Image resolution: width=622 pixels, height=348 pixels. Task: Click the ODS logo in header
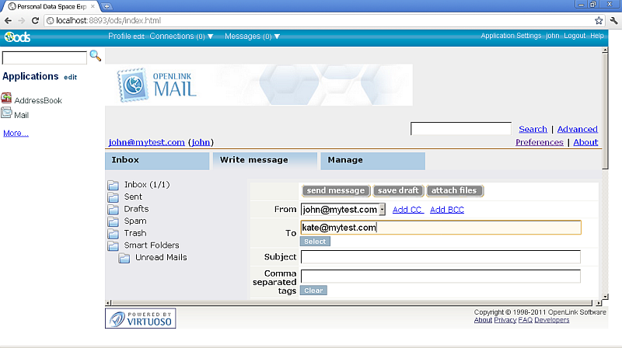[17, 37]
